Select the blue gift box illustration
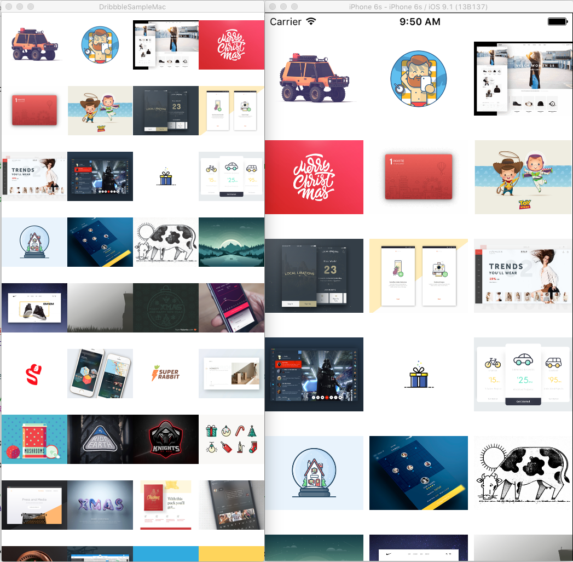The width and height of the screenshot is (573, 562). coord(418,374)
